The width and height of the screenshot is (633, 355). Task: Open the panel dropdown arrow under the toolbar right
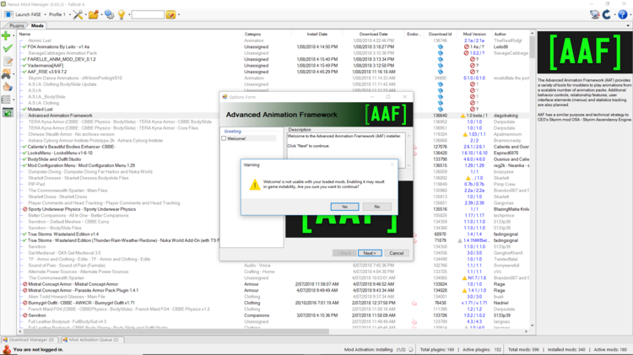tap(628, 25)
